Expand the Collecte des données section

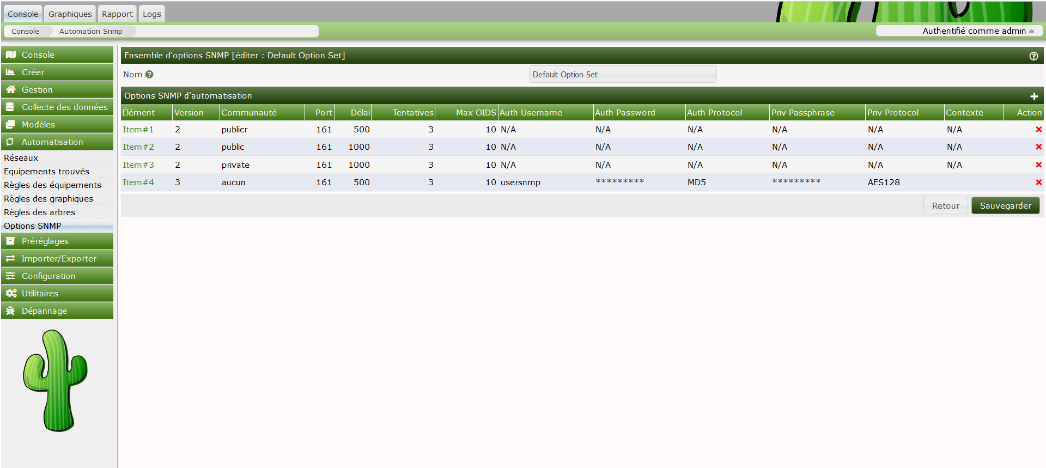pyautogui.click(x=57, y=107)
